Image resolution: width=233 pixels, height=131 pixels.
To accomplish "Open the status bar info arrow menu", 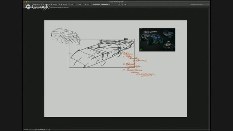I will 50,130.
